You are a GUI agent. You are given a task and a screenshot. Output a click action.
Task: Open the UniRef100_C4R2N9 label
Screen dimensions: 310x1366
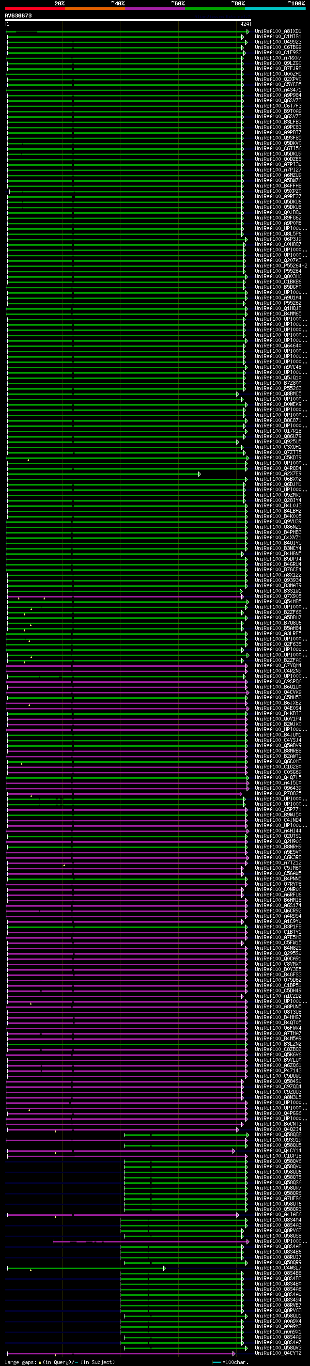tap(278, 671)
